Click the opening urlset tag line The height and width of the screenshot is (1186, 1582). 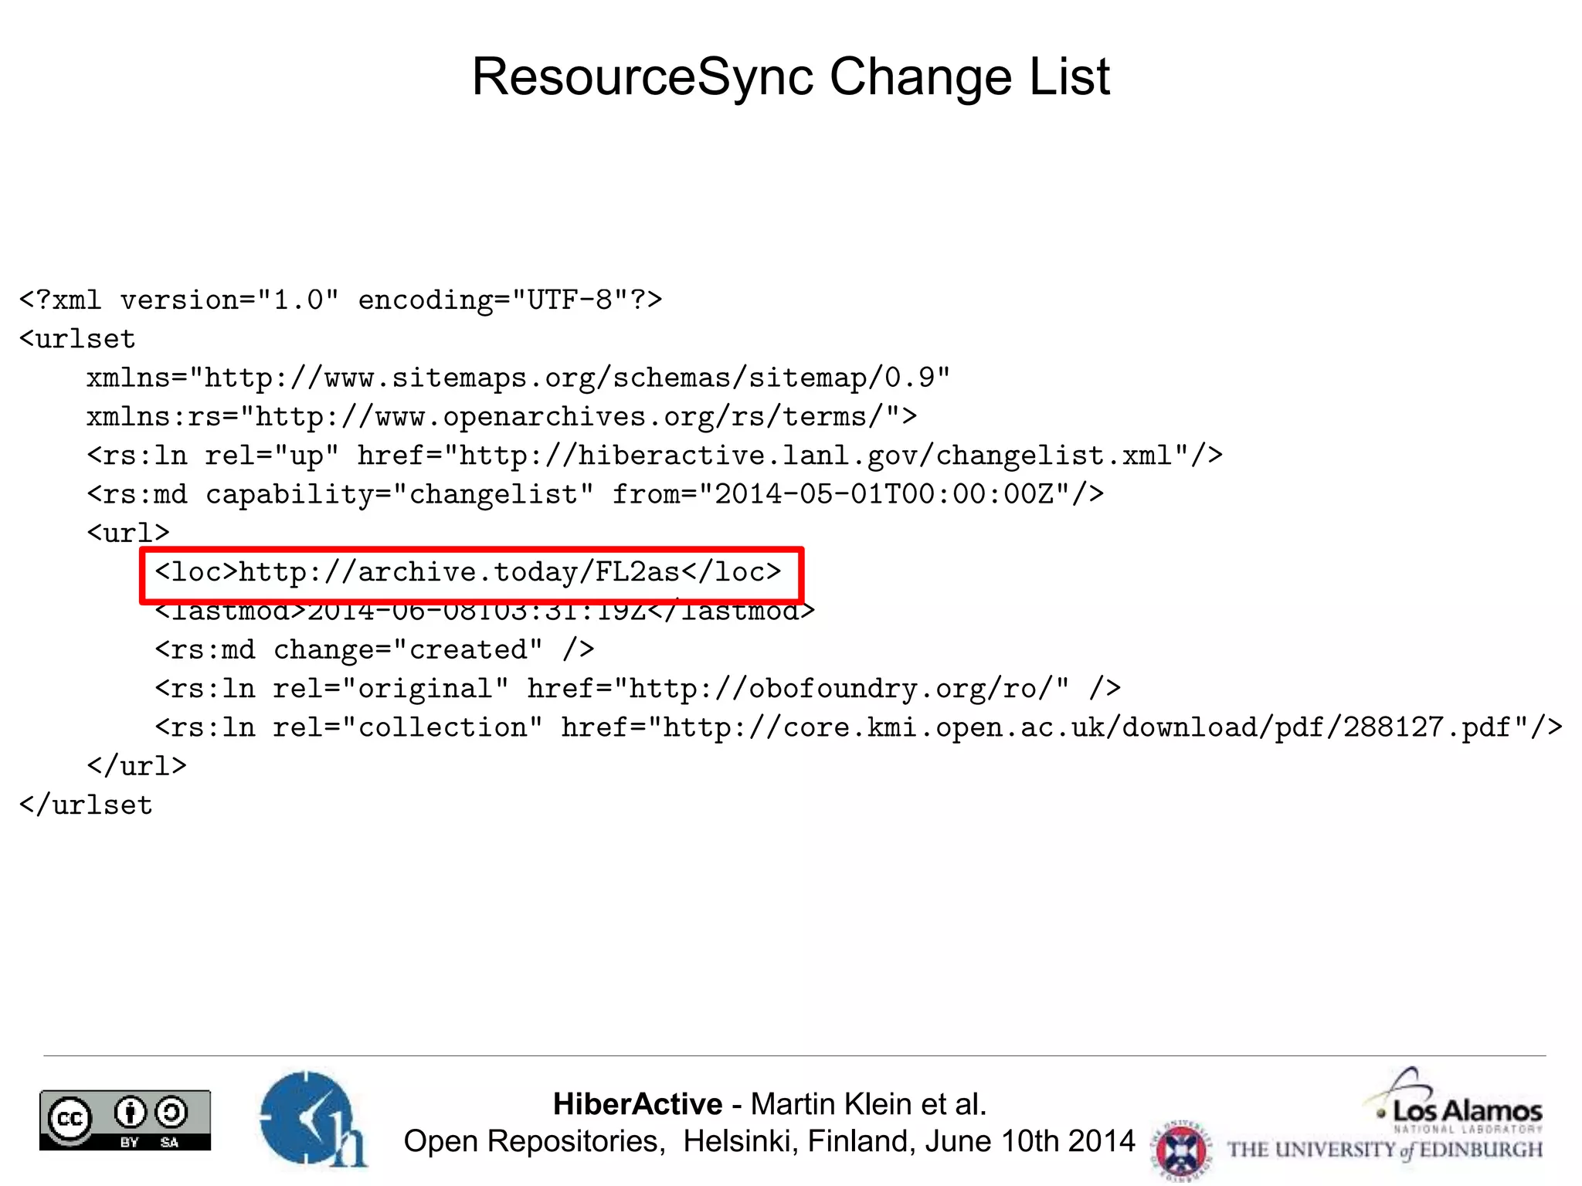[77, 338]
